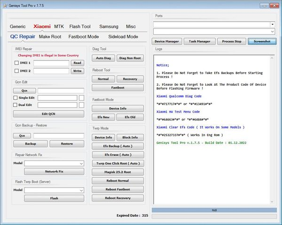This screenshot has height=225, width=282.
Task: Open the first Ports dropdown
Action: [x=273, y=24]
